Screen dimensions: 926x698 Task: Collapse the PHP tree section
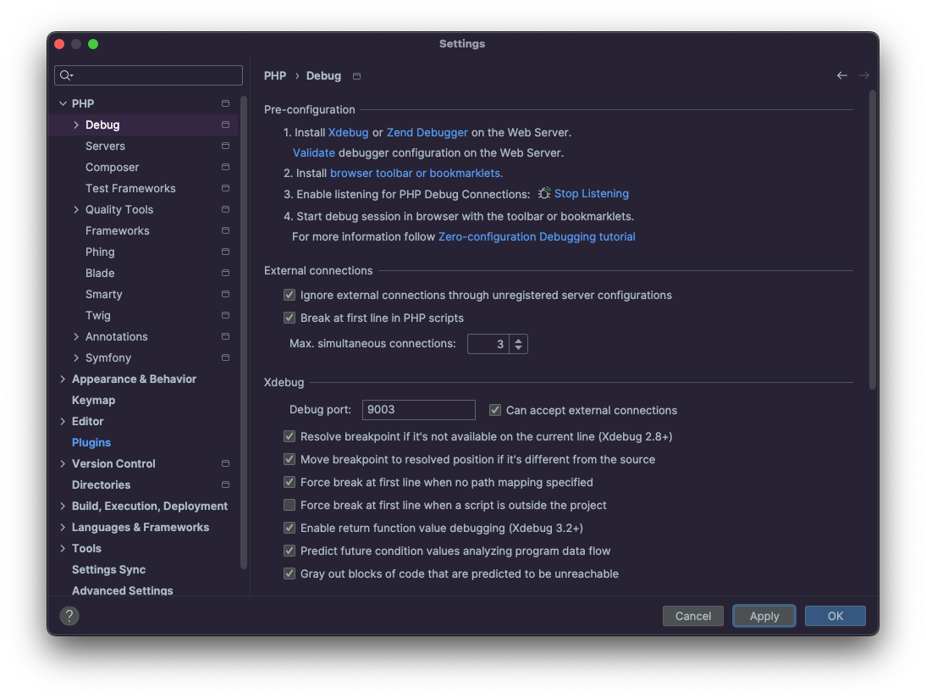[63, 102]
